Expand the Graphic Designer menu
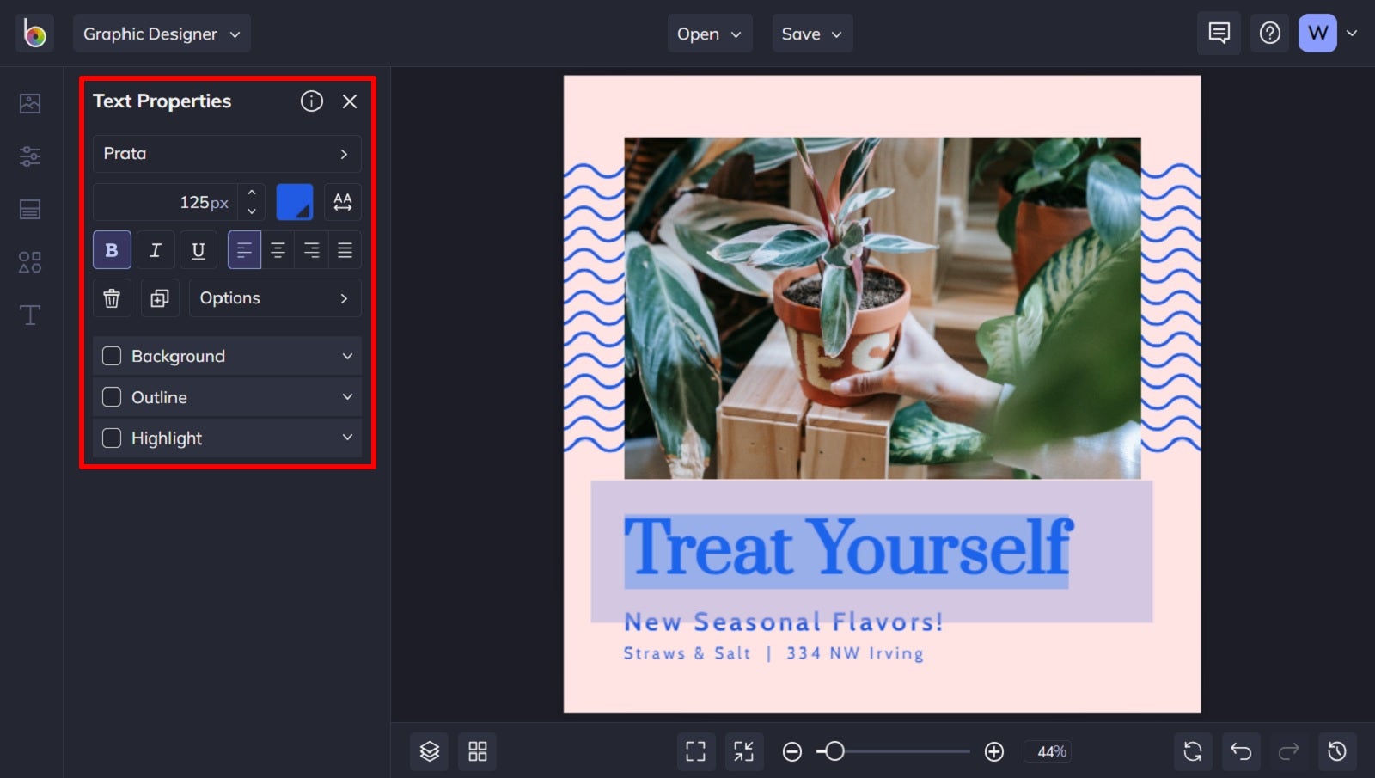The height and width of the screenshot is (778, 1375). [162, 34]
